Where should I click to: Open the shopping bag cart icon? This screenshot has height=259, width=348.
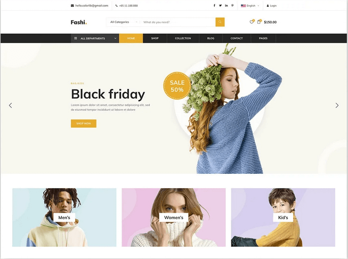pos(259,22)
